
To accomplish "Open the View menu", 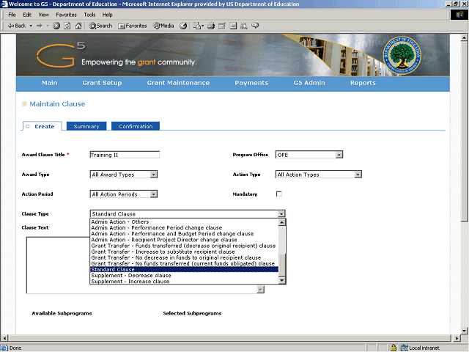I will (x=43, y=15).
